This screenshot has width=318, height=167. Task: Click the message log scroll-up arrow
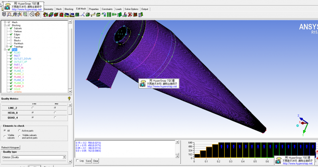tap(177, 142)
